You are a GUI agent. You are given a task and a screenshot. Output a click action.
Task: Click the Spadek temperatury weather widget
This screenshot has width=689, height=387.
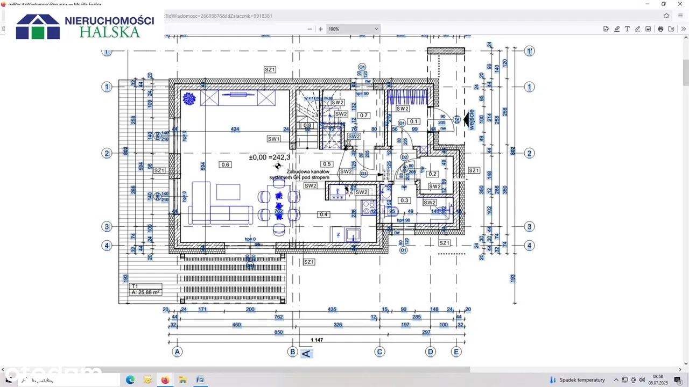coord(578,380)
